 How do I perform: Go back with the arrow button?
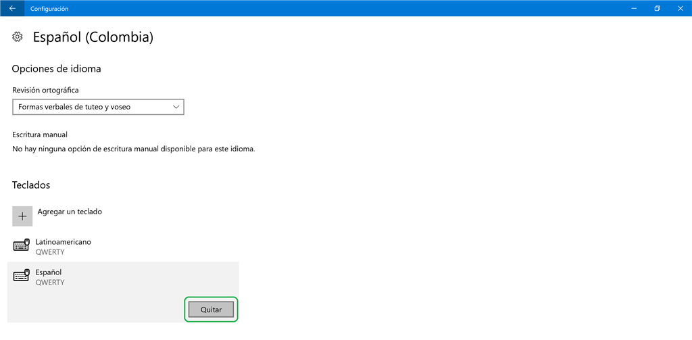pos(12,8)
